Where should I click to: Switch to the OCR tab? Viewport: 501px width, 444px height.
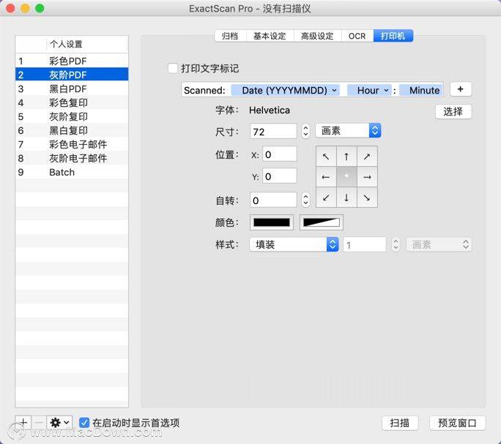357,36
